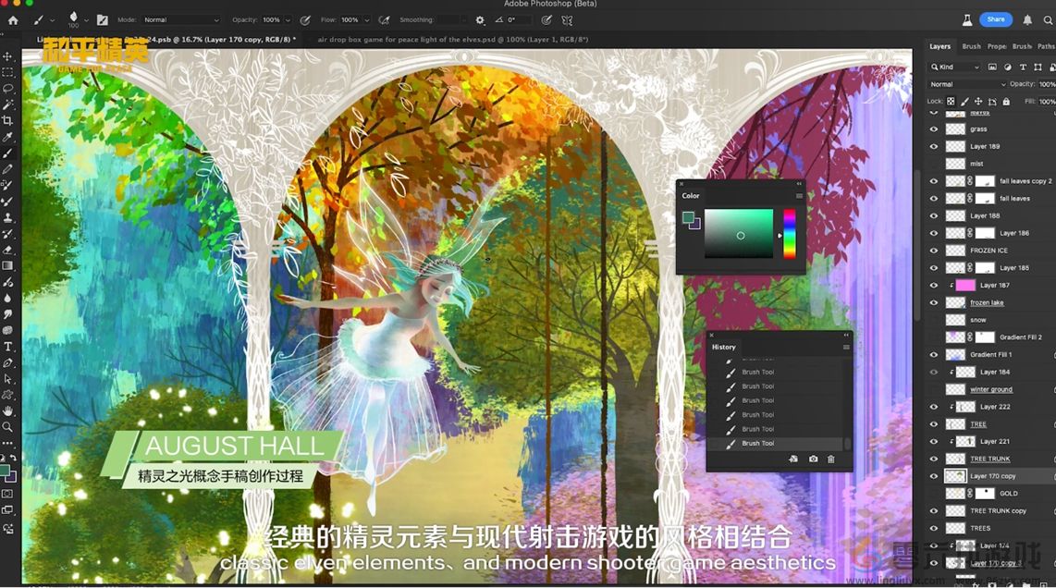Screen dimensions: 1056x588
Task: Click the camera icon in History panel
Action: coord(814,459)
